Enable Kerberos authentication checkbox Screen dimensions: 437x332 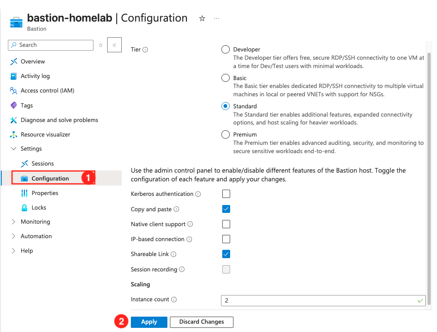(226, 194)
